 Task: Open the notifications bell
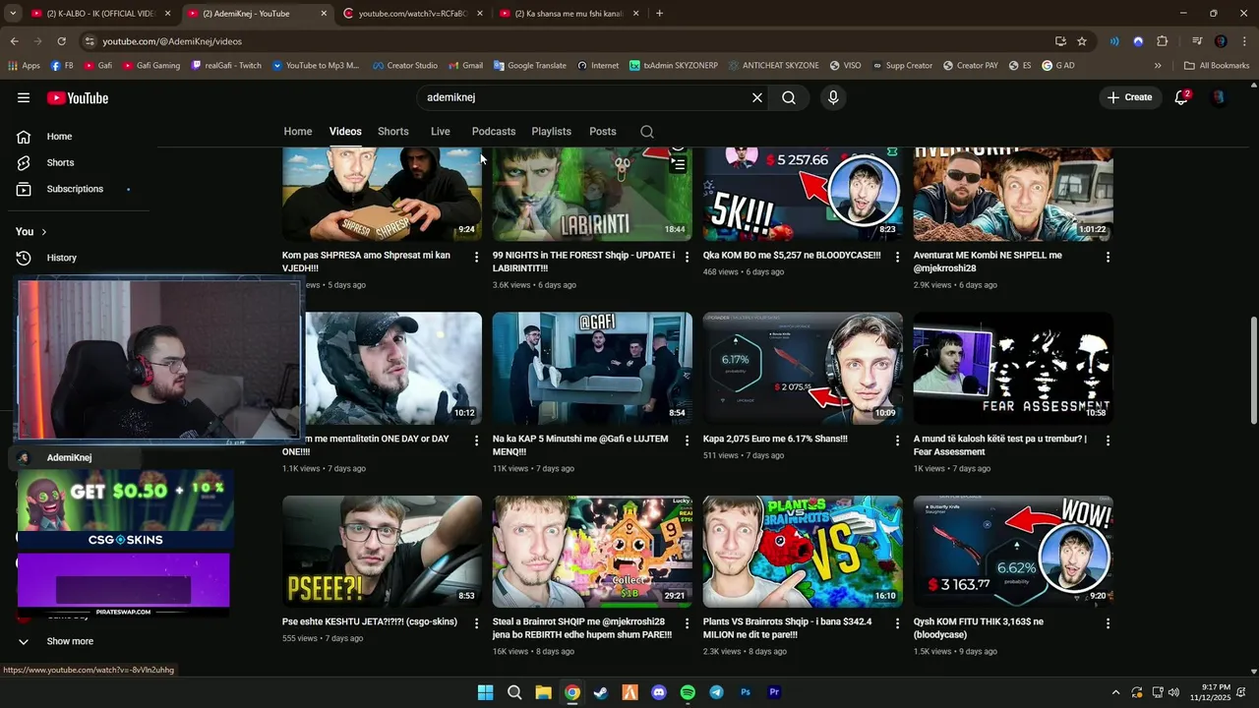[x=1182, y=97]
